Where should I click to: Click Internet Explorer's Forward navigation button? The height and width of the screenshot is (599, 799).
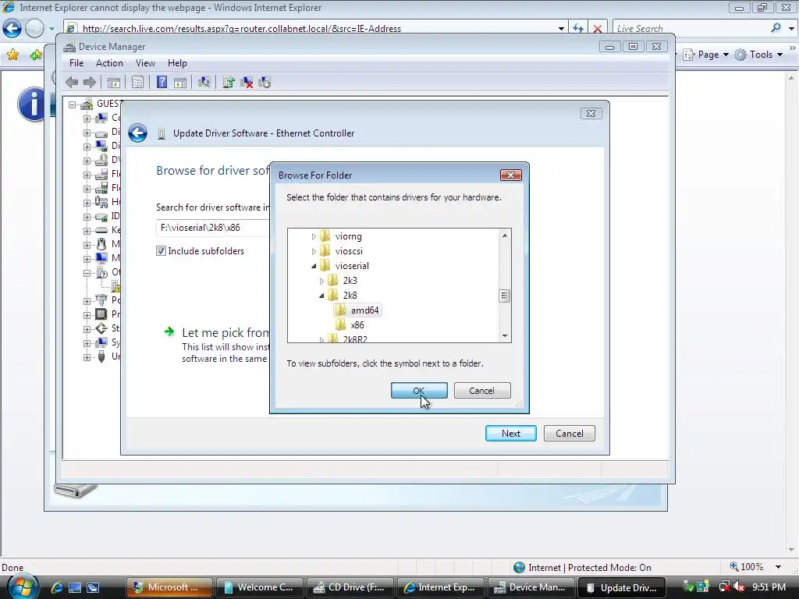click(x=34, y=29)
